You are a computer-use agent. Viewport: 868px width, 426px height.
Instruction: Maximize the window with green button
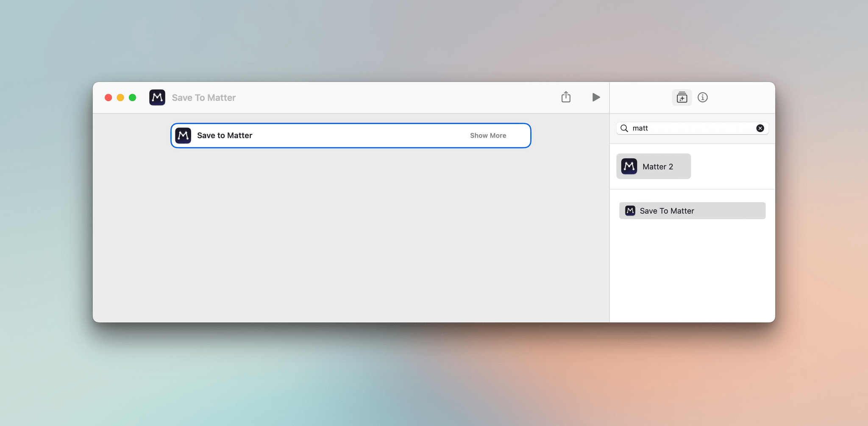click(x=133, y=97)
